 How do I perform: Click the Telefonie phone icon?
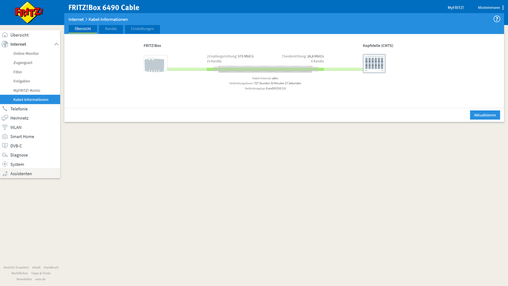[5, 108]
